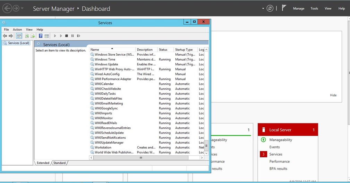Toggle the show/hide console tree icon
The height and width of the screenshot is (183, 350).
pos(19,36)
